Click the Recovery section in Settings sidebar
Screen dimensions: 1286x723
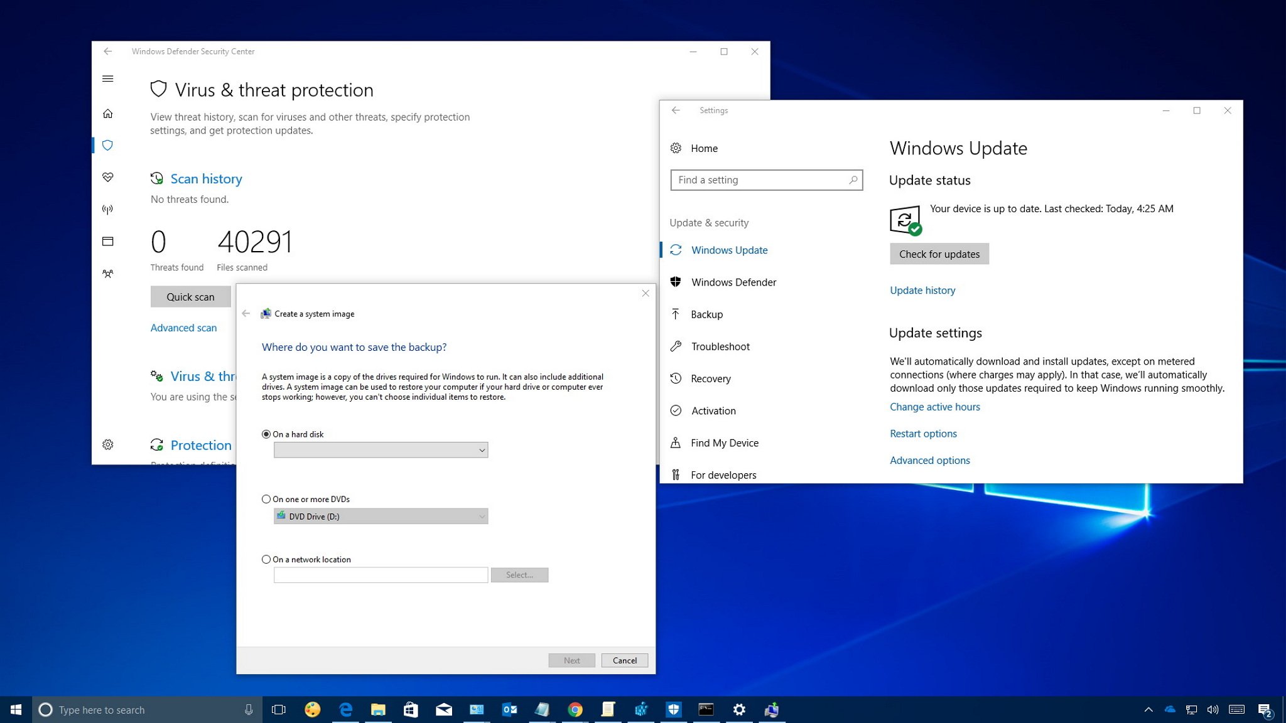711,378
